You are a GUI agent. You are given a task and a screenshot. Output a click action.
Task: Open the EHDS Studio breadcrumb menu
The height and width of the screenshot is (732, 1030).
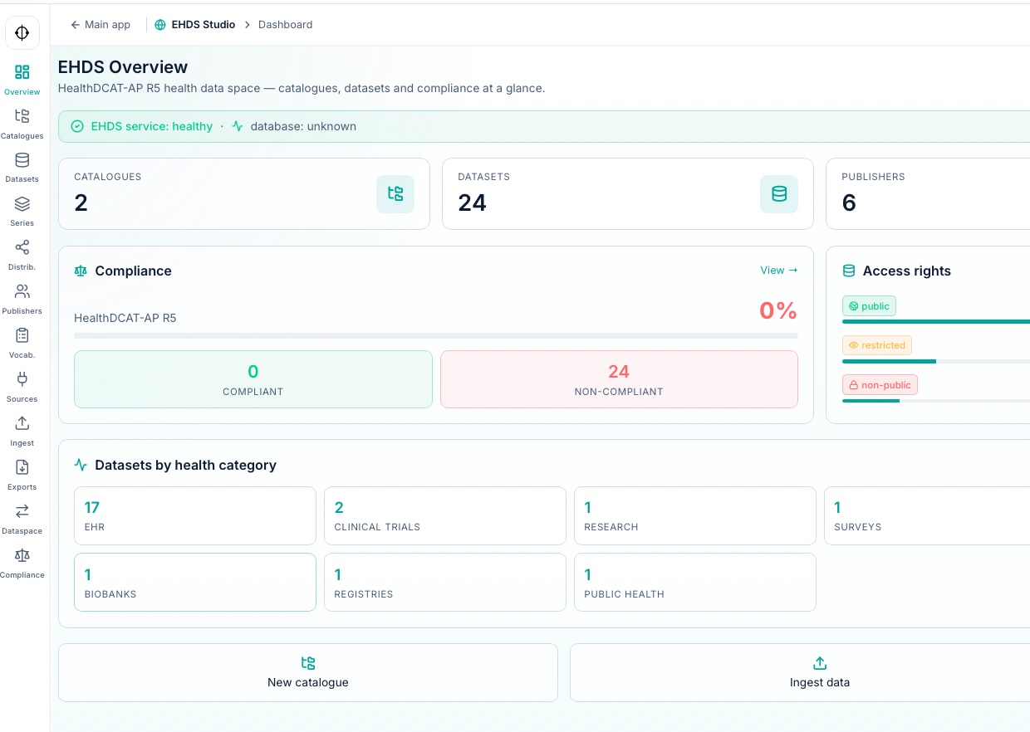tap(203, 25)
